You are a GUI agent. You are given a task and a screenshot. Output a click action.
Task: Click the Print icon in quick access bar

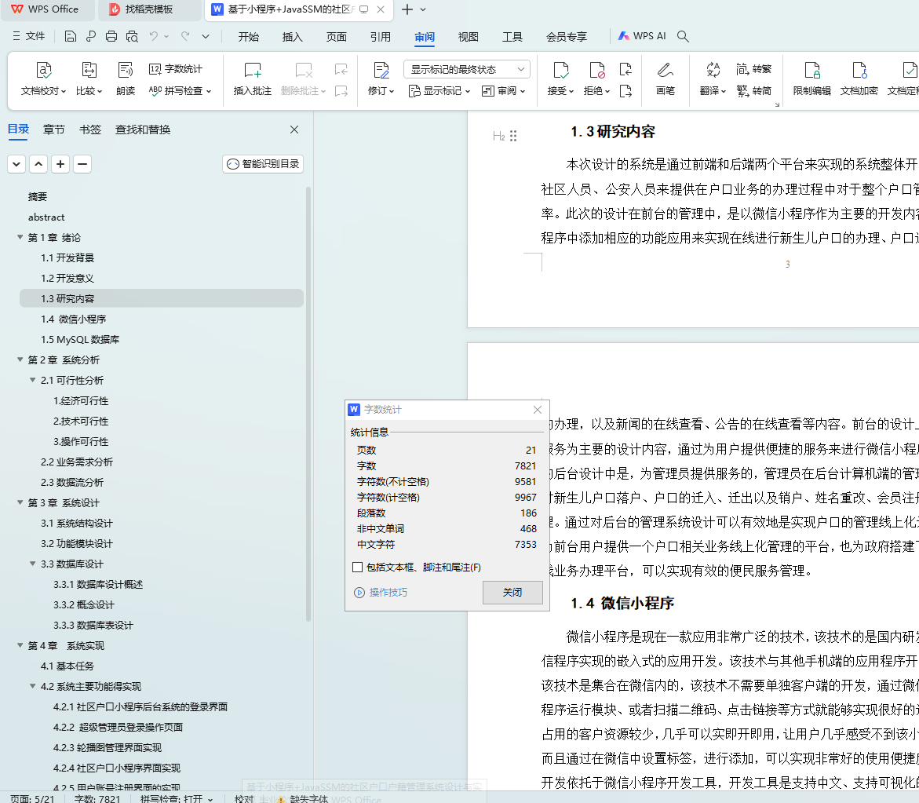(x=111, y=36)
